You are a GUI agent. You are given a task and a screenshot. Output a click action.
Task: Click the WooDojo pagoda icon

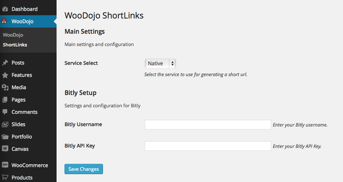click(4, 21)
